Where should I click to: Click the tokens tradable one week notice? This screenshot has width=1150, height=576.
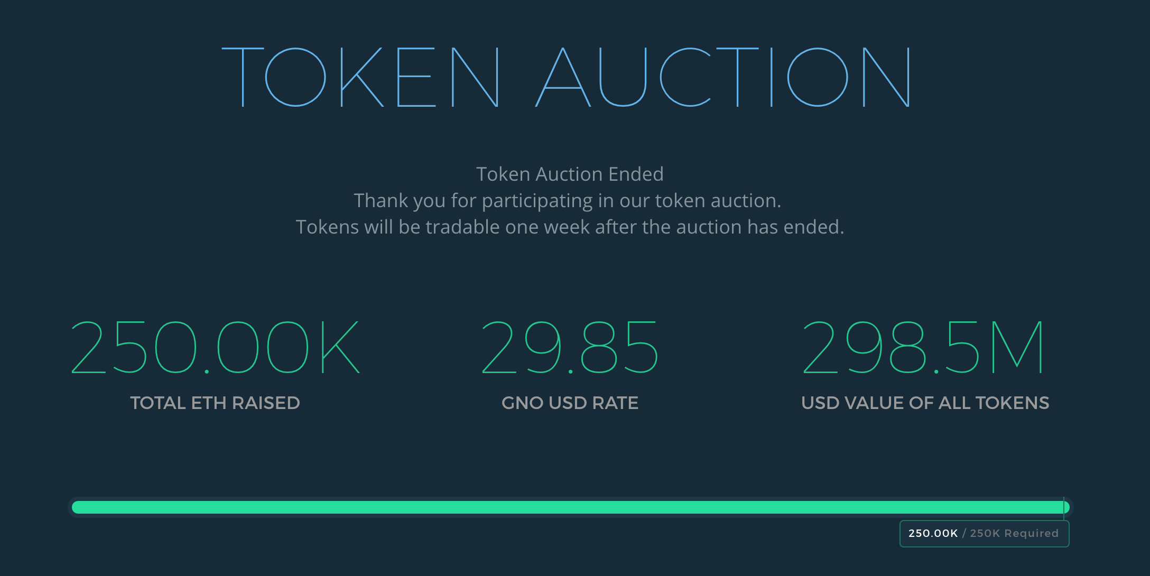click(572, 227)
